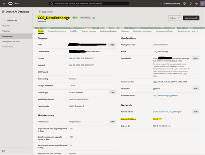
Task: Open the Truststore certificates tab
Action: point(164,31)
